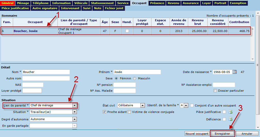The height and width of the screenshot is (137, 260).
Task: Click the Enregistrer button
Action: 222,134
